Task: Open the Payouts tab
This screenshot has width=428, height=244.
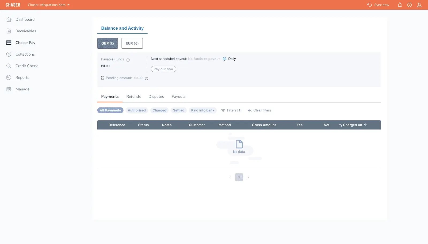Action: click(x=178, y=96)
